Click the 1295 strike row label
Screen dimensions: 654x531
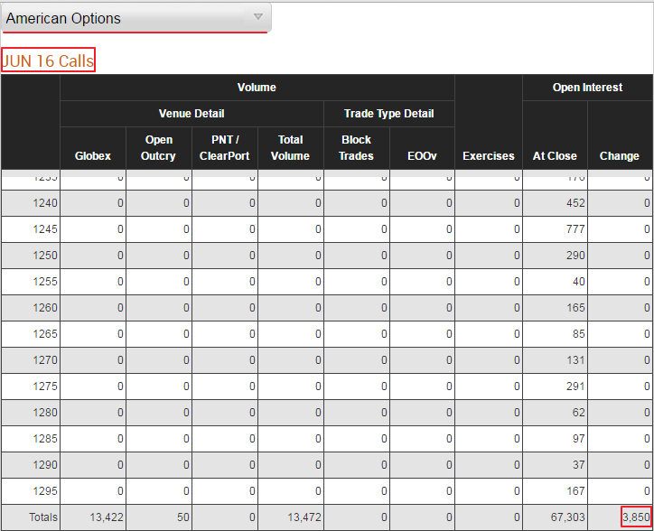45,491
